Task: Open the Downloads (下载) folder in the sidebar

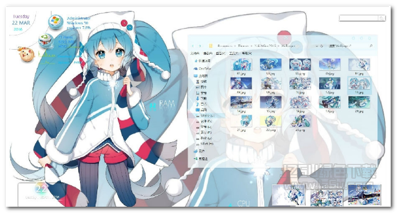Action: [x=201, y=99]
